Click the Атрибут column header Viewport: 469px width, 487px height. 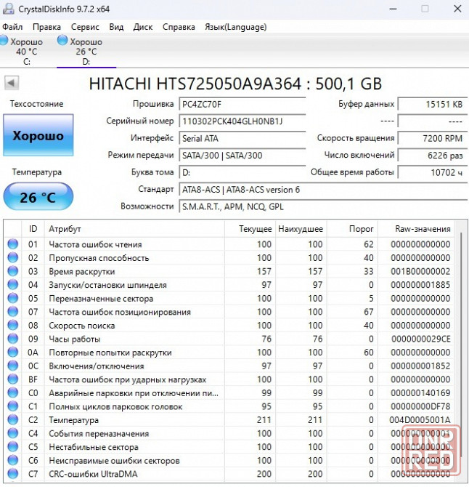[65, 229]
